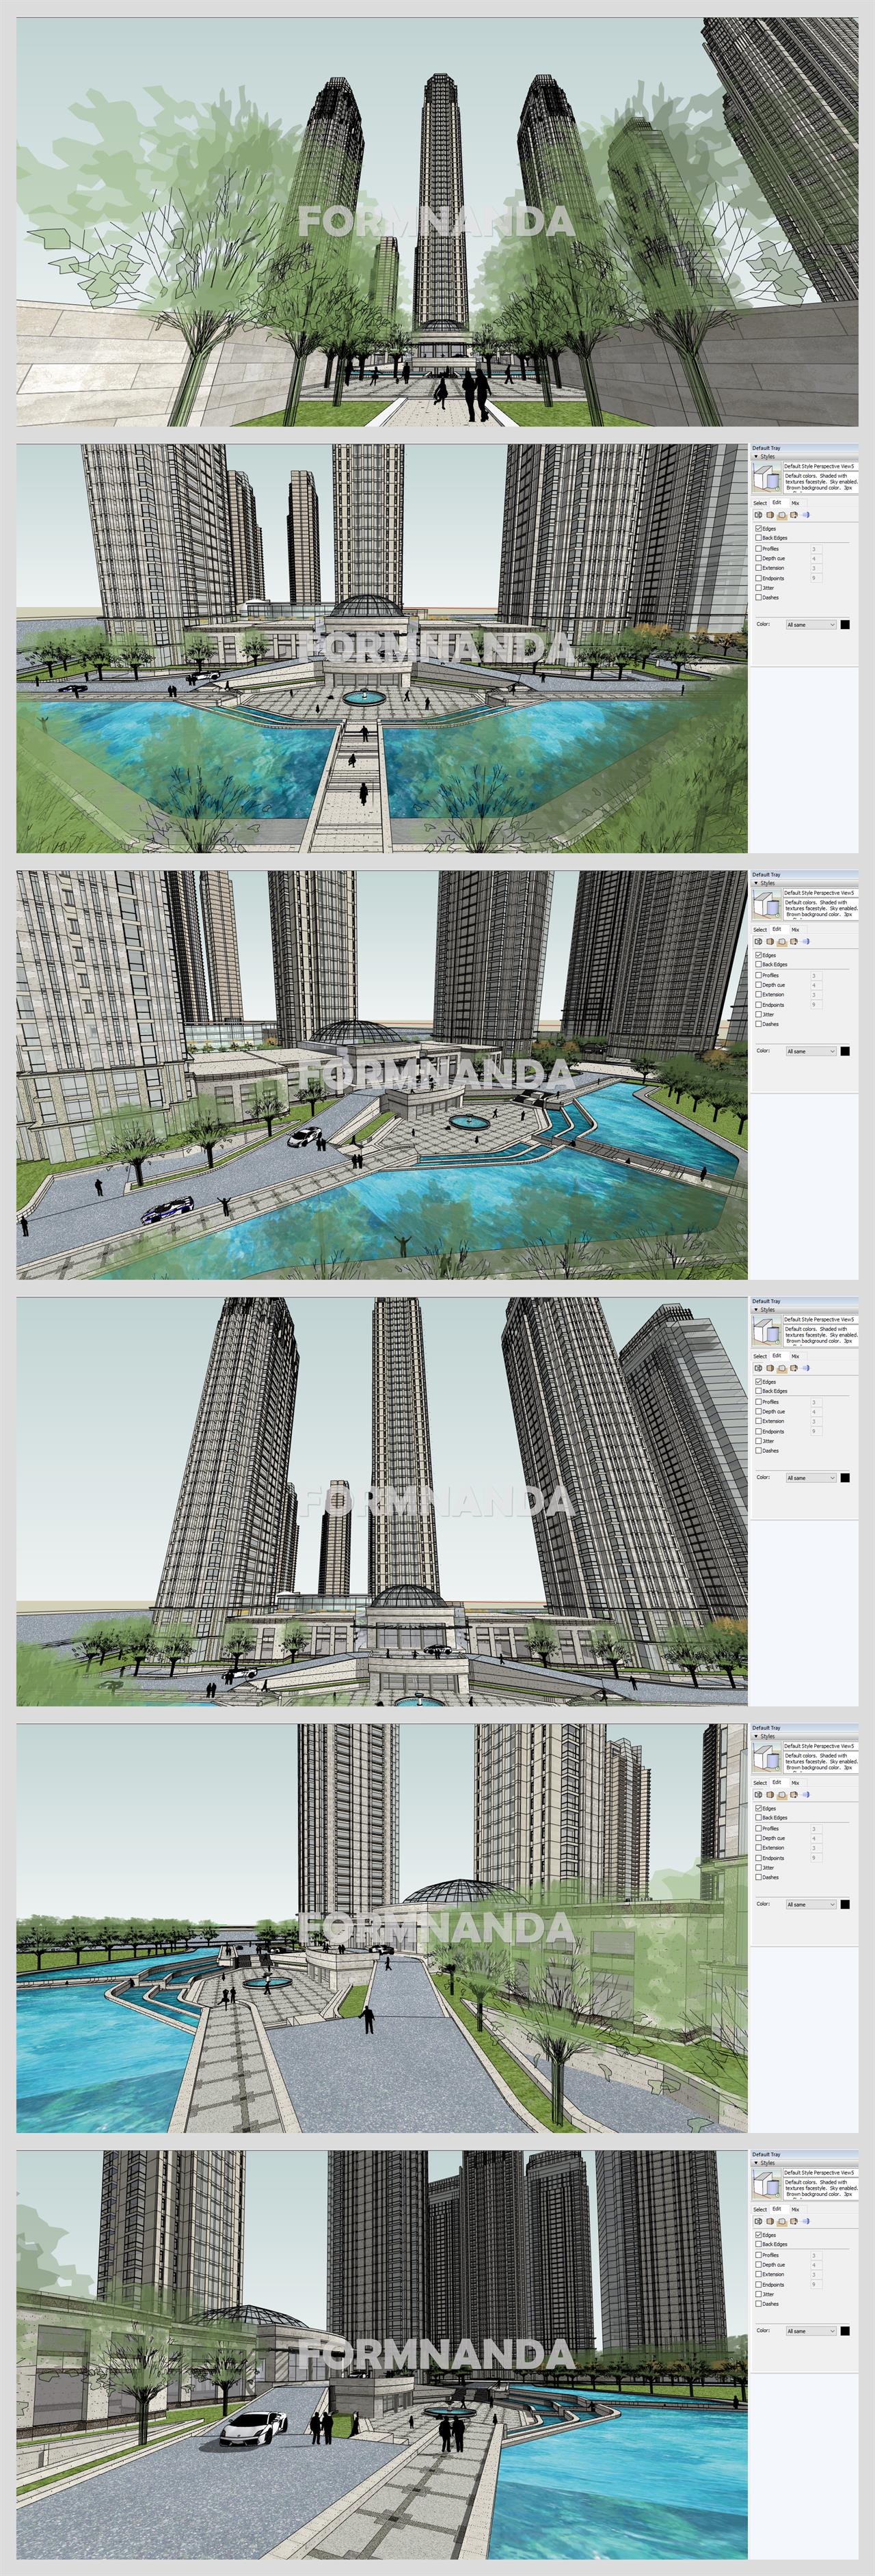The height and width of the screenshot is (2576, 875).
Task: Open Edge settings in lone-walker path view tray
Action: (x=758, y=1795)
